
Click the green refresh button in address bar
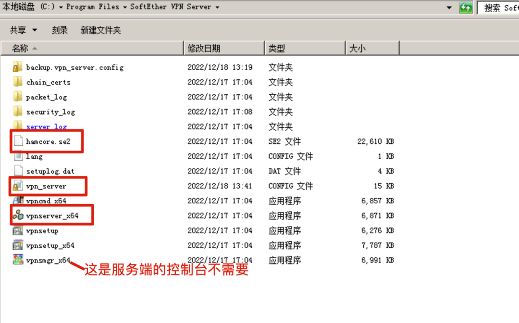click(x=466, y=7)
